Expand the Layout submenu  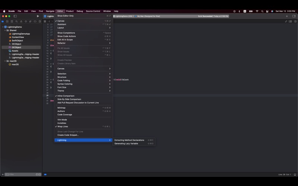pyautogui.click(x=83, y=28)
